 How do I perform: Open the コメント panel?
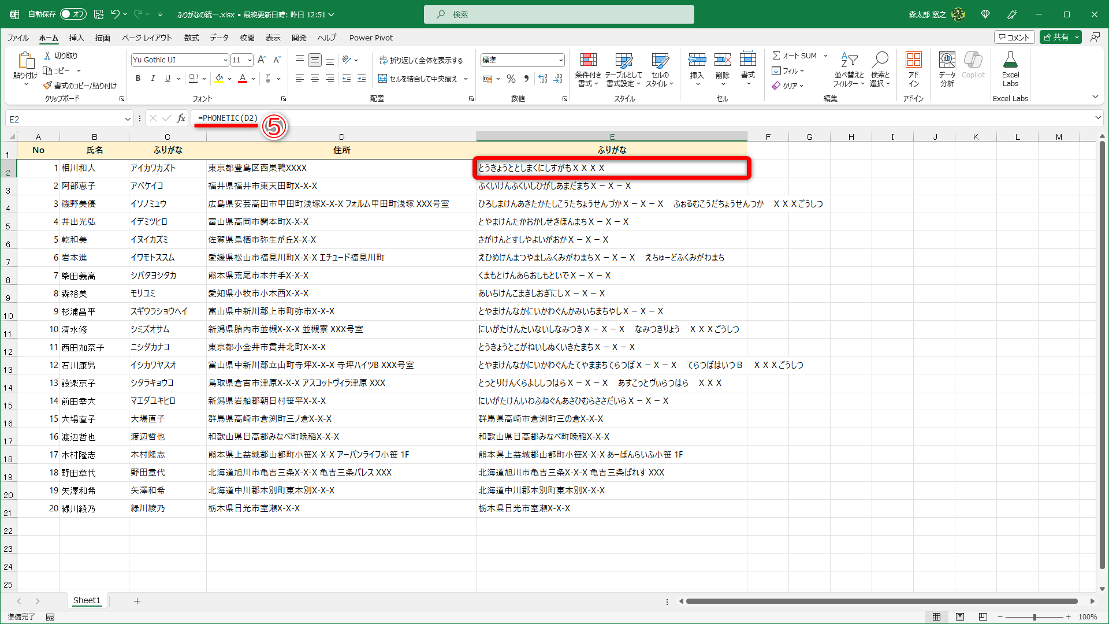[1014, 36]
